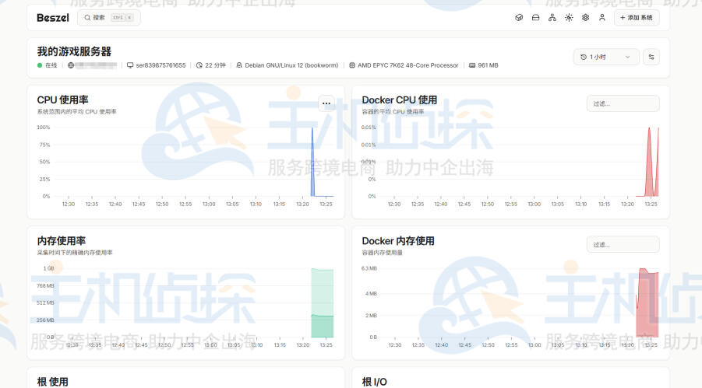Click the Beszel logo

(53, 18)
